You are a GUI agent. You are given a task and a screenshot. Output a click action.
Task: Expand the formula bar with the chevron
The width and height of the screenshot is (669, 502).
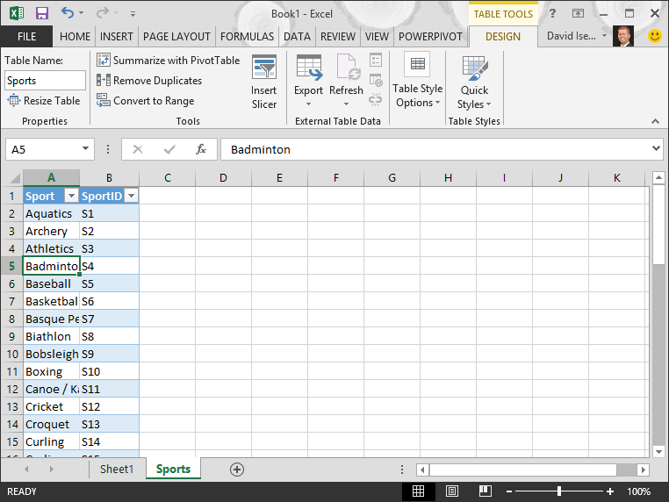[x=656, y=148]
